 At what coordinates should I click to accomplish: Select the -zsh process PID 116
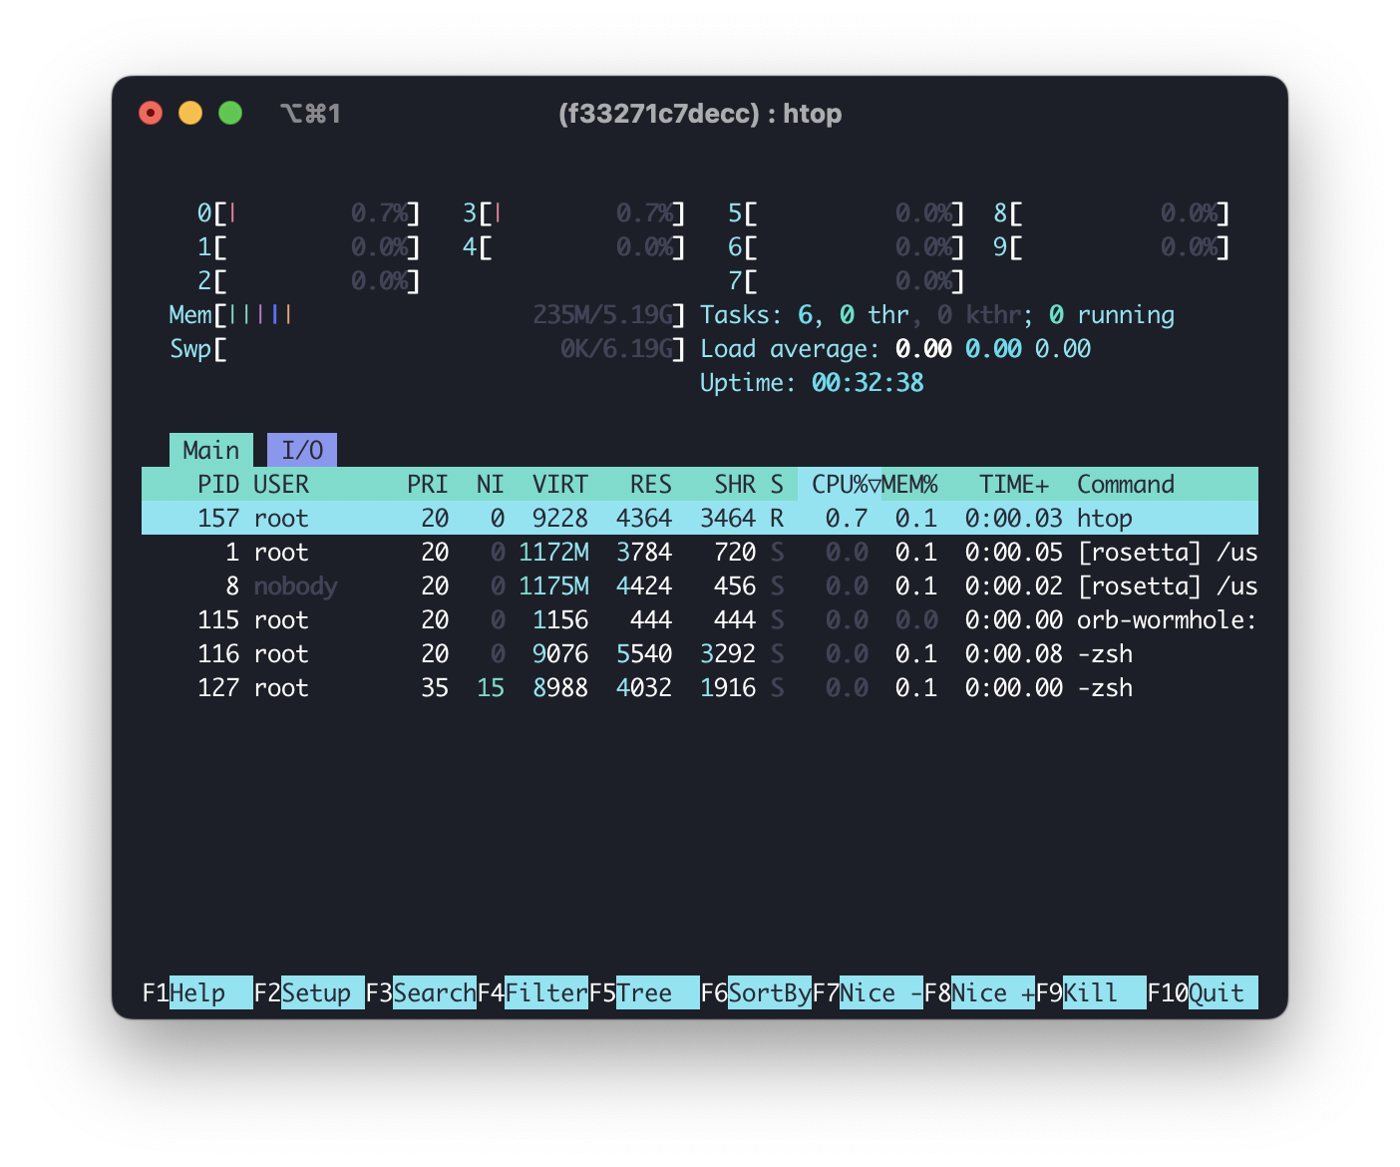tap(700, 653)
